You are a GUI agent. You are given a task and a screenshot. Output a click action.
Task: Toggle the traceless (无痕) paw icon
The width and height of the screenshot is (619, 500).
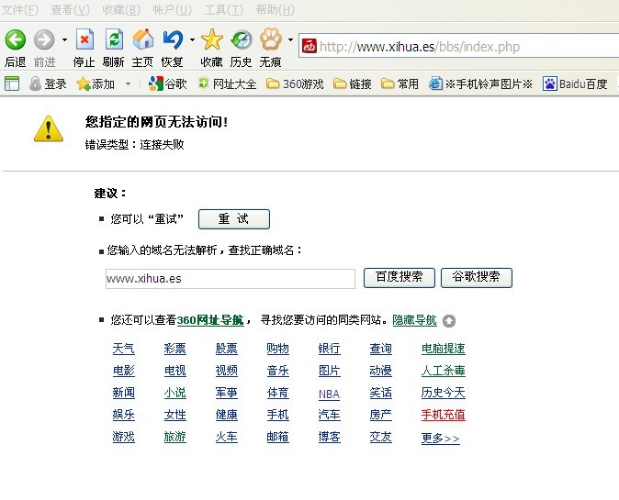point(271,40)
